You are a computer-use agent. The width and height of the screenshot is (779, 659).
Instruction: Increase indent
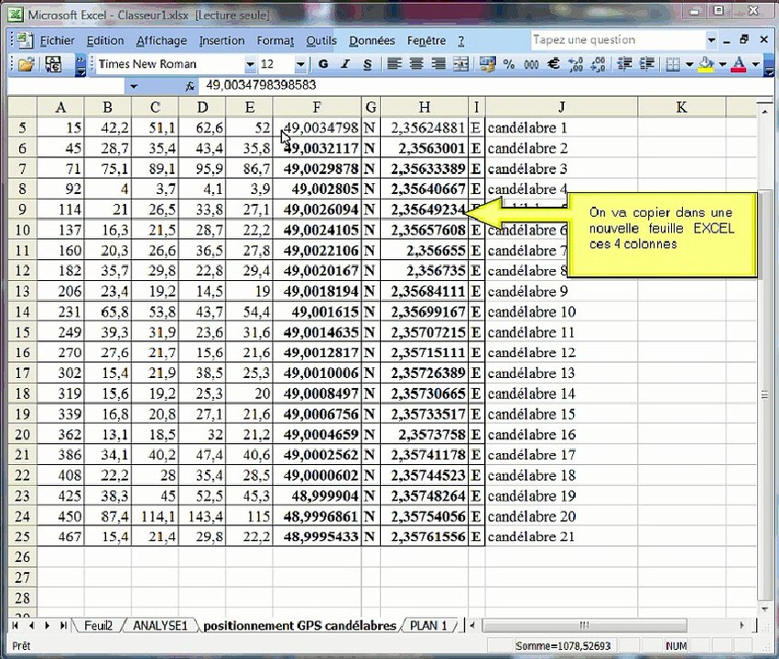point(646,64)
